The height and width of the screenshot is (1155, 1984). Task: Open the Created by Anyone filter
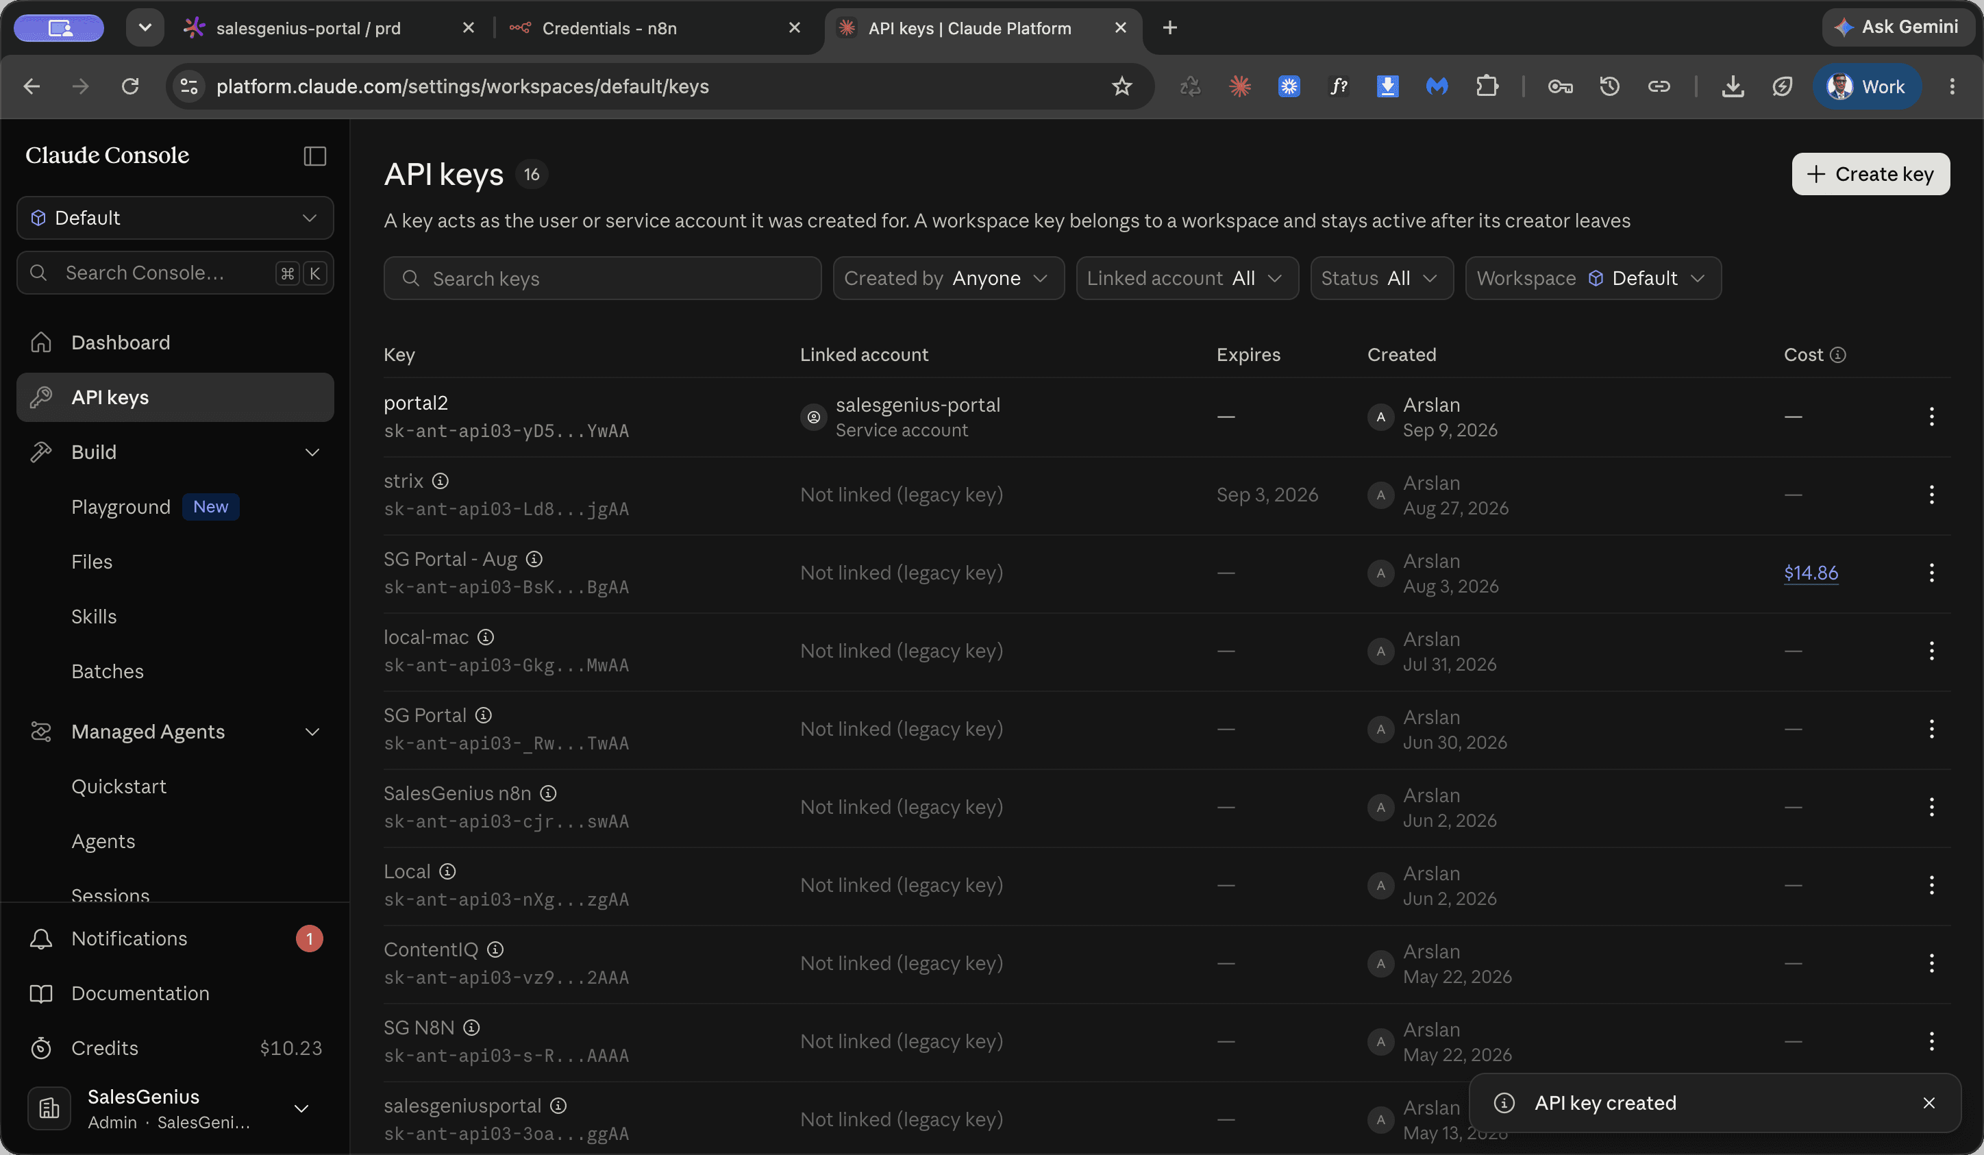click(948, 278)
